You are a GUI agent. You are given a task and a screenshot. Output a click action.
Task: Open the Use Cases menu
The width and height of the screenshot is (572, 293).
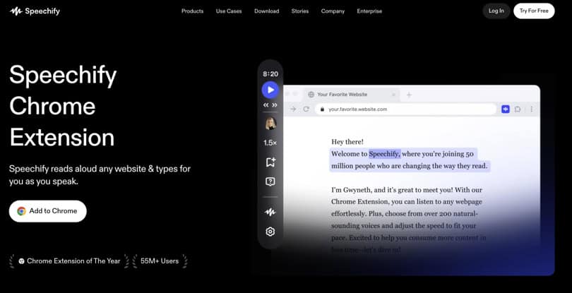pyautogui.click(x=229, y=11)
